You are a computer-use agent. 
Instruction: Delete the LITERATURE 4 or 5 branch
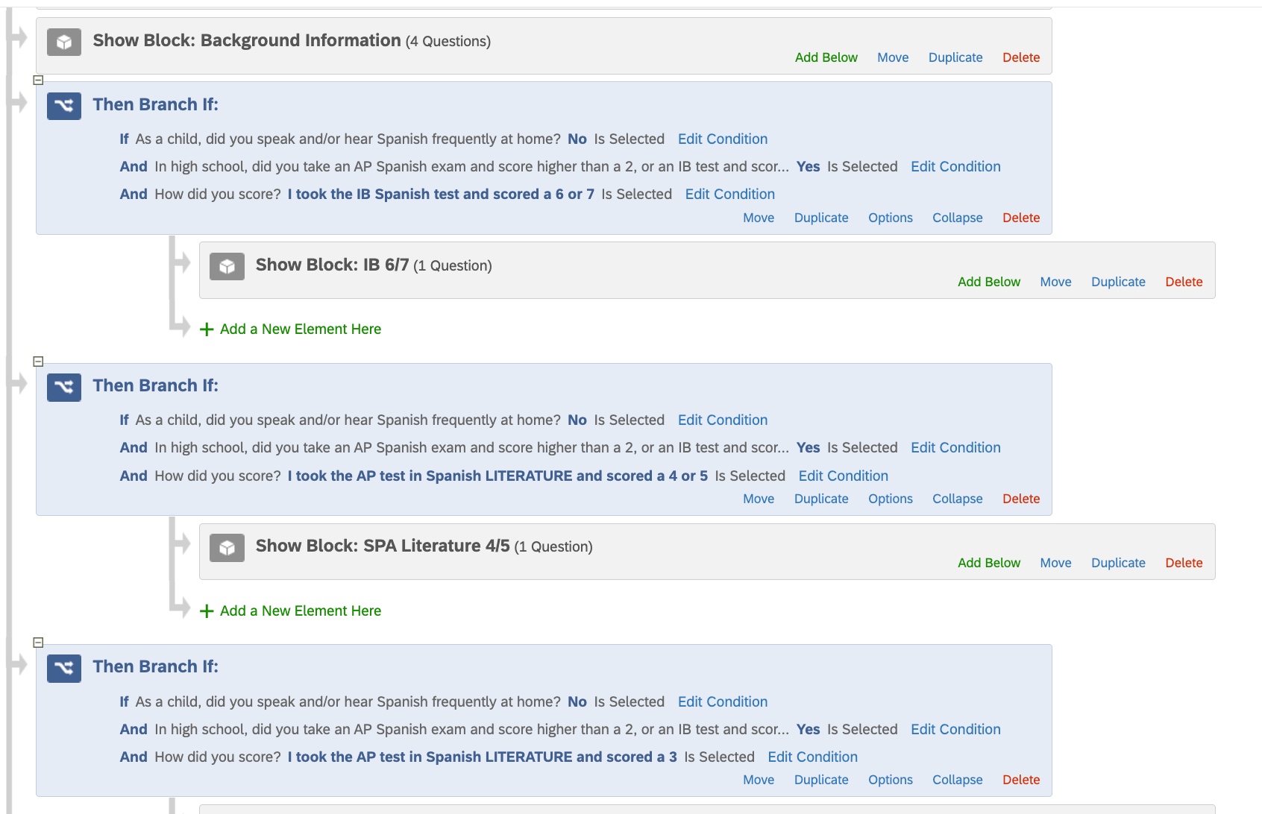[1021, 499]
